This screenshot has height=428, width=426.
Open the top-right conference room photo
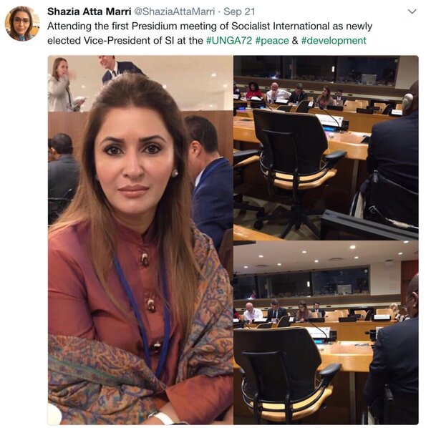(x=326, y=147)
